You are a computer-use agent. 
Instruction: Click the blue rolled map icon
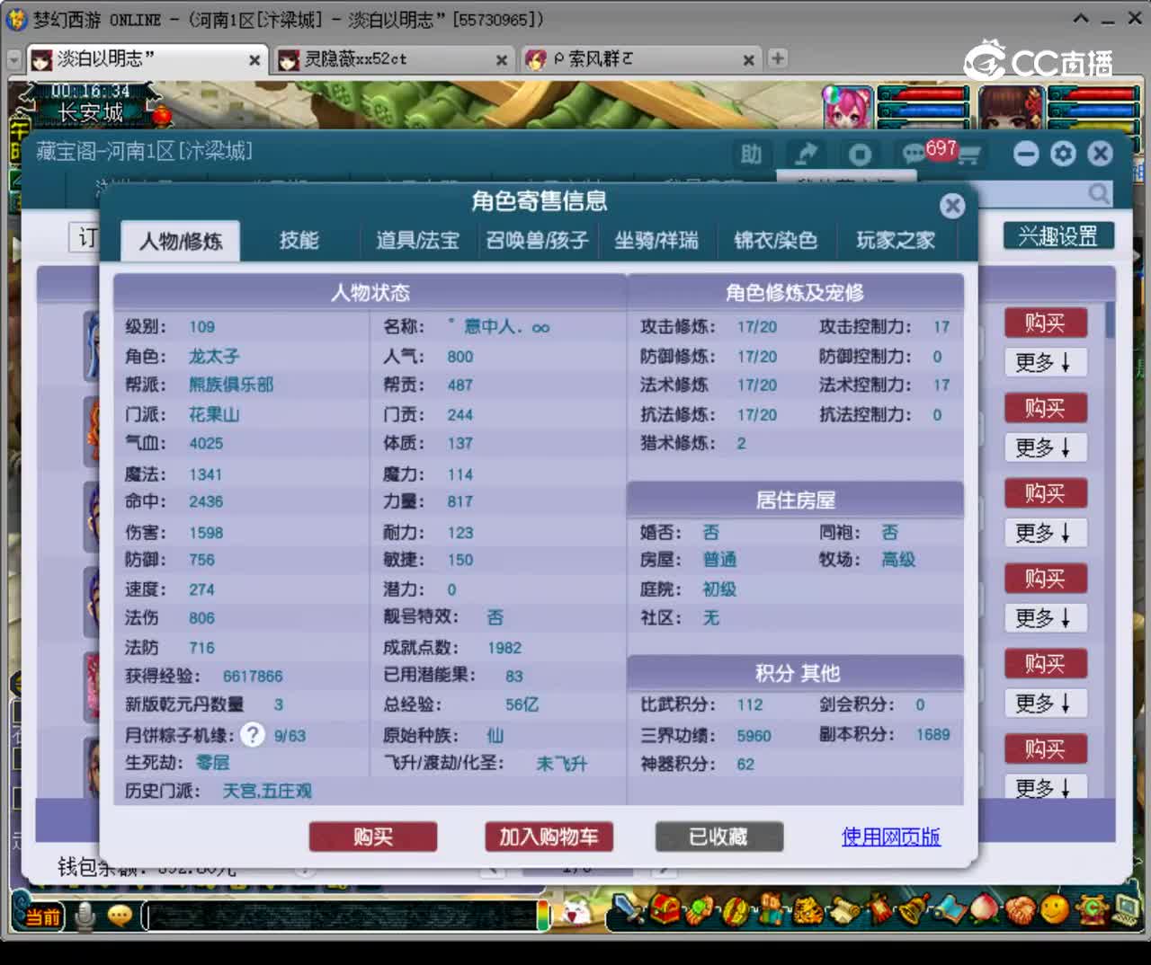tap(950, 910)
